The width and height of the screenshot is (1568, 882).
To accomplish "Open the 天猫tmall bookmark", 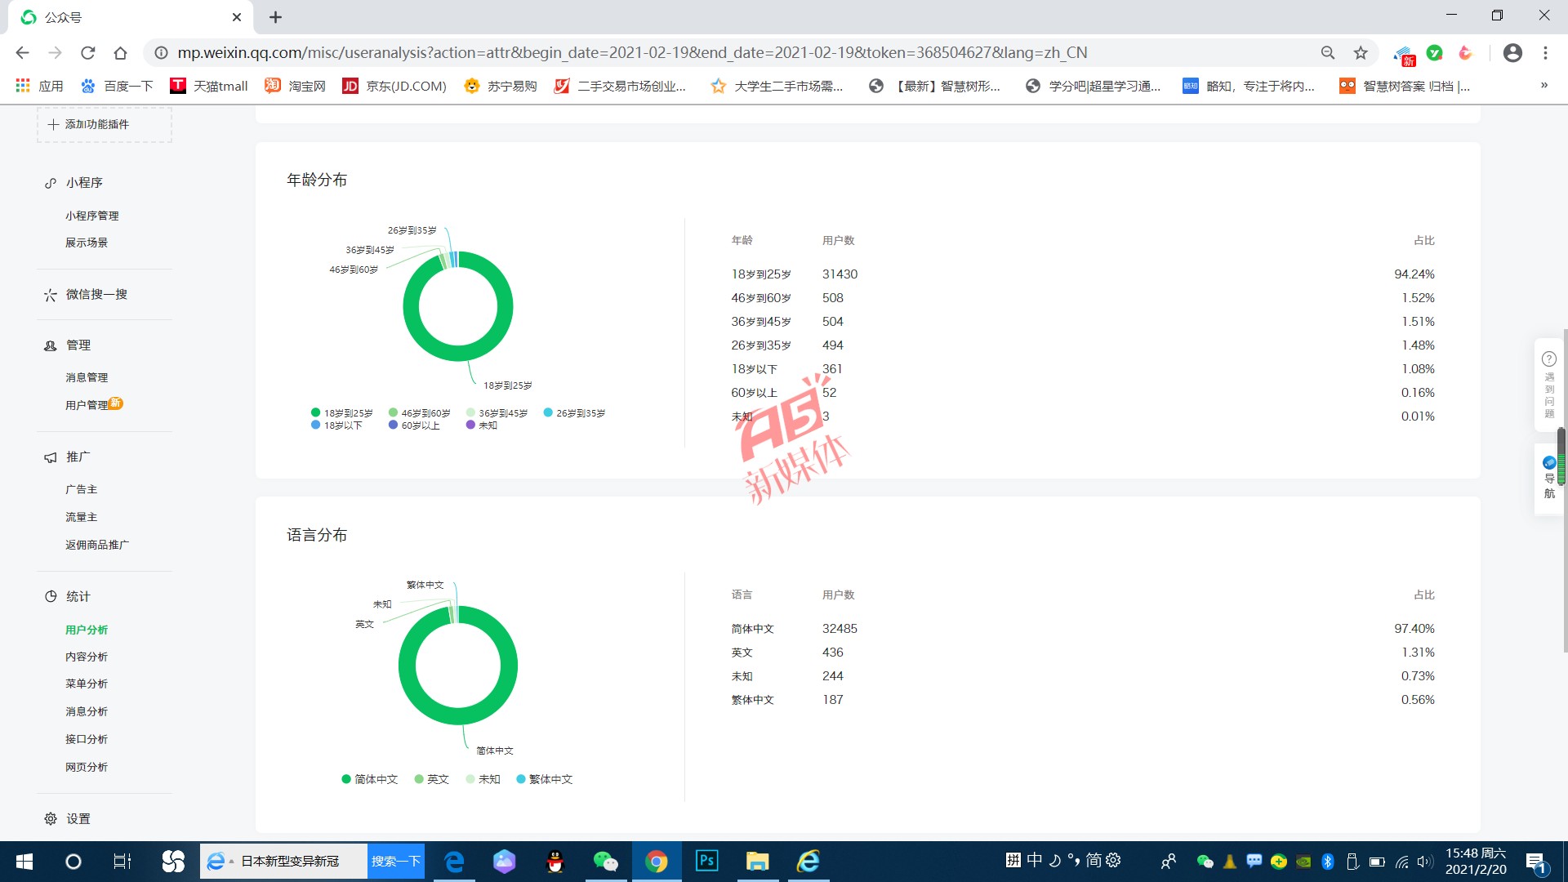I will click(209, 86).
